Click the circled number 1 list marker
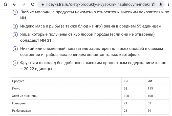The width and height of the screenshot is (172, 116). click(15, 13)
